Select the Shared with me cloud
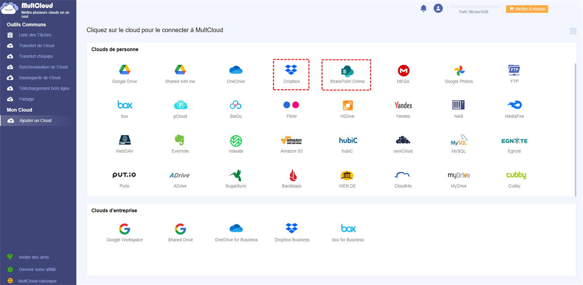583x285 pixels. click(180, 74)
